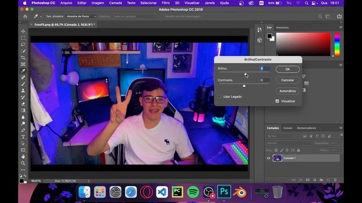Viewport: 362px width, 203px height.
Task: Toggle filter for pixel layers icon
Action: point(305,136)
